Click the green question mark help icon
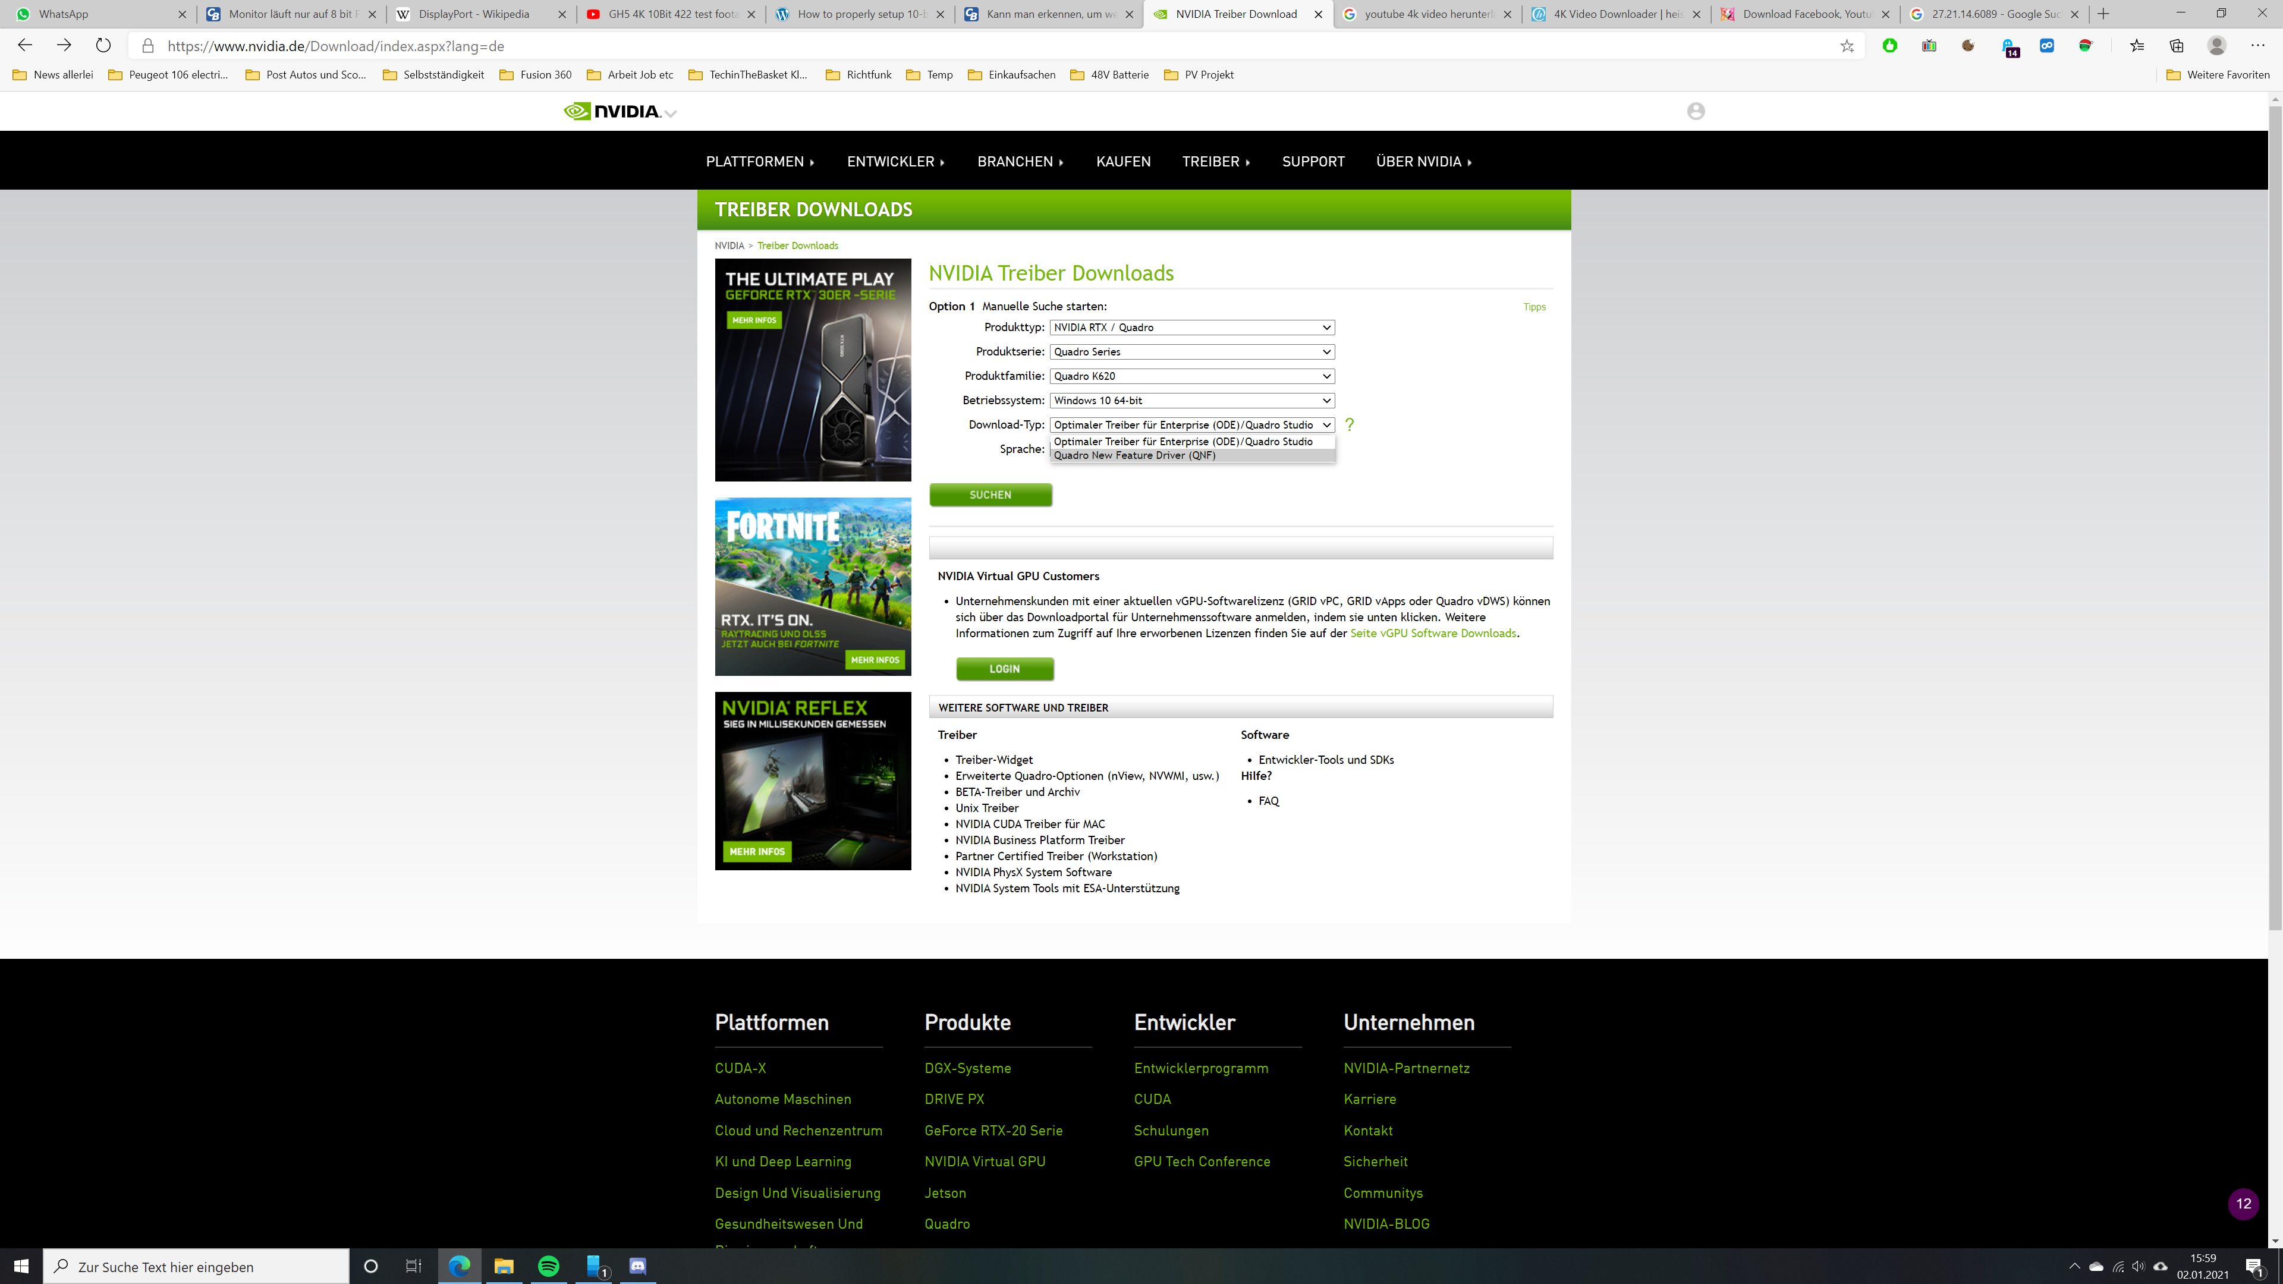The image size is (2283, 1284). (1349, 426)
